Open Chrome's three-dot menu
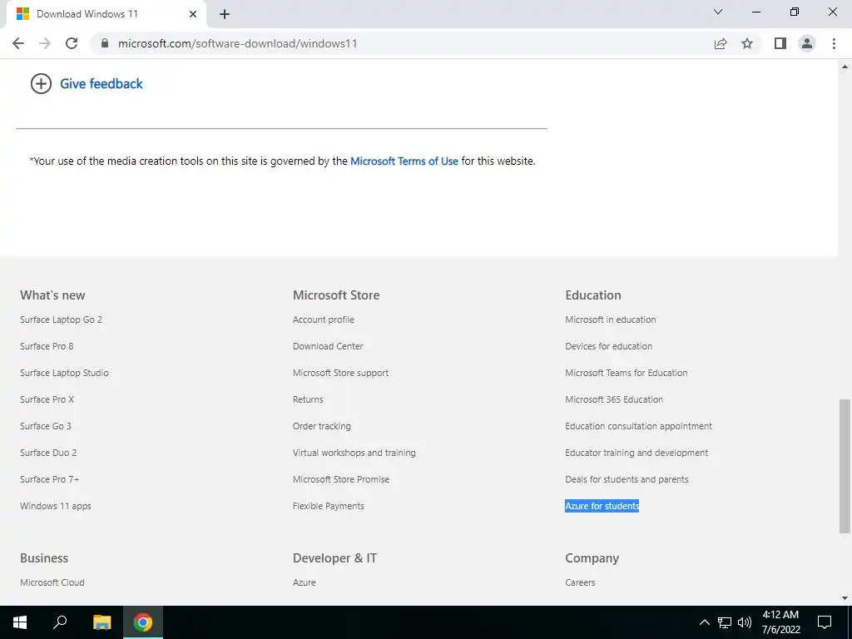 tap(834, 43)
